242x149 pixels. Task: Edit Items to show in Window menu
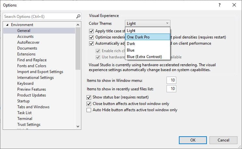171,80
